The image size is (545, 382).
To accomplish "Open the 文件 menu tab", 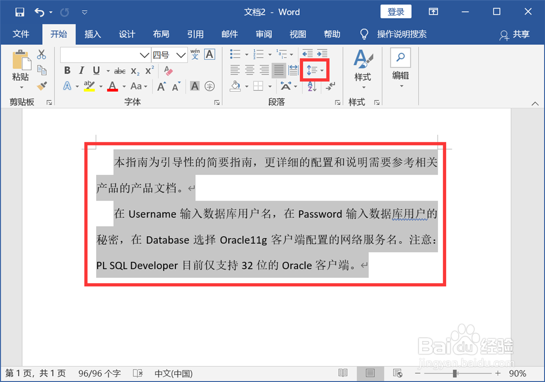I will (21, 34).
